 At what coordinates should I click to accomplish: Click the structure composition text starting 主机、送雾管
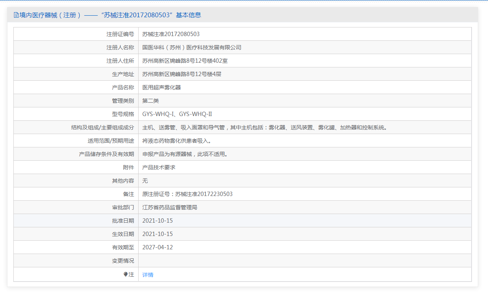tap(265, 127)
